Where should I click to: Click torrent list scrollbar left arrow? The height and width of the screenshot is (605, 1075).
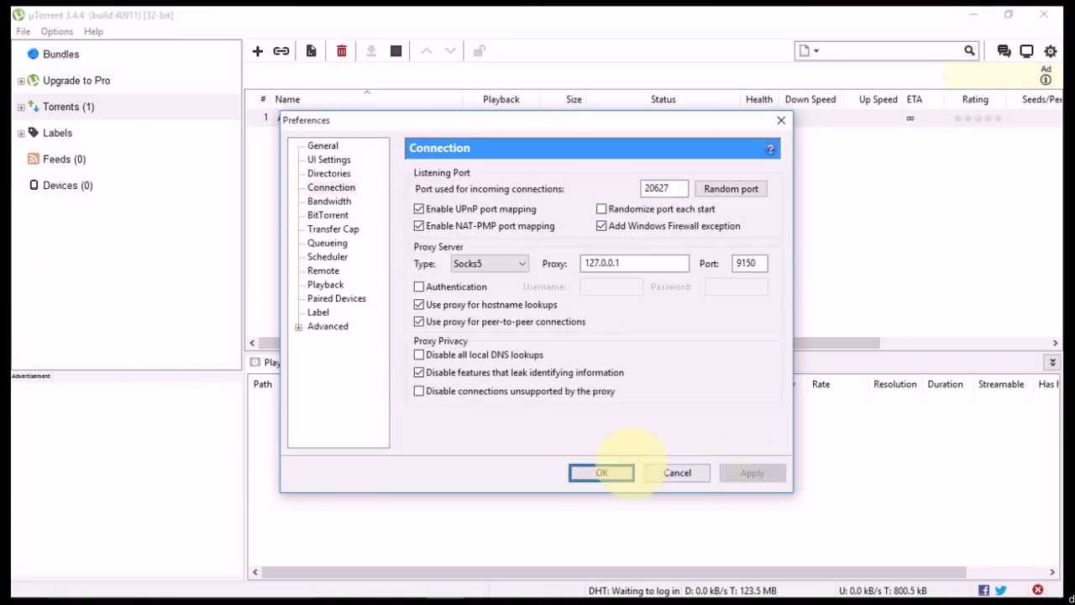click(x=252, y=343)
